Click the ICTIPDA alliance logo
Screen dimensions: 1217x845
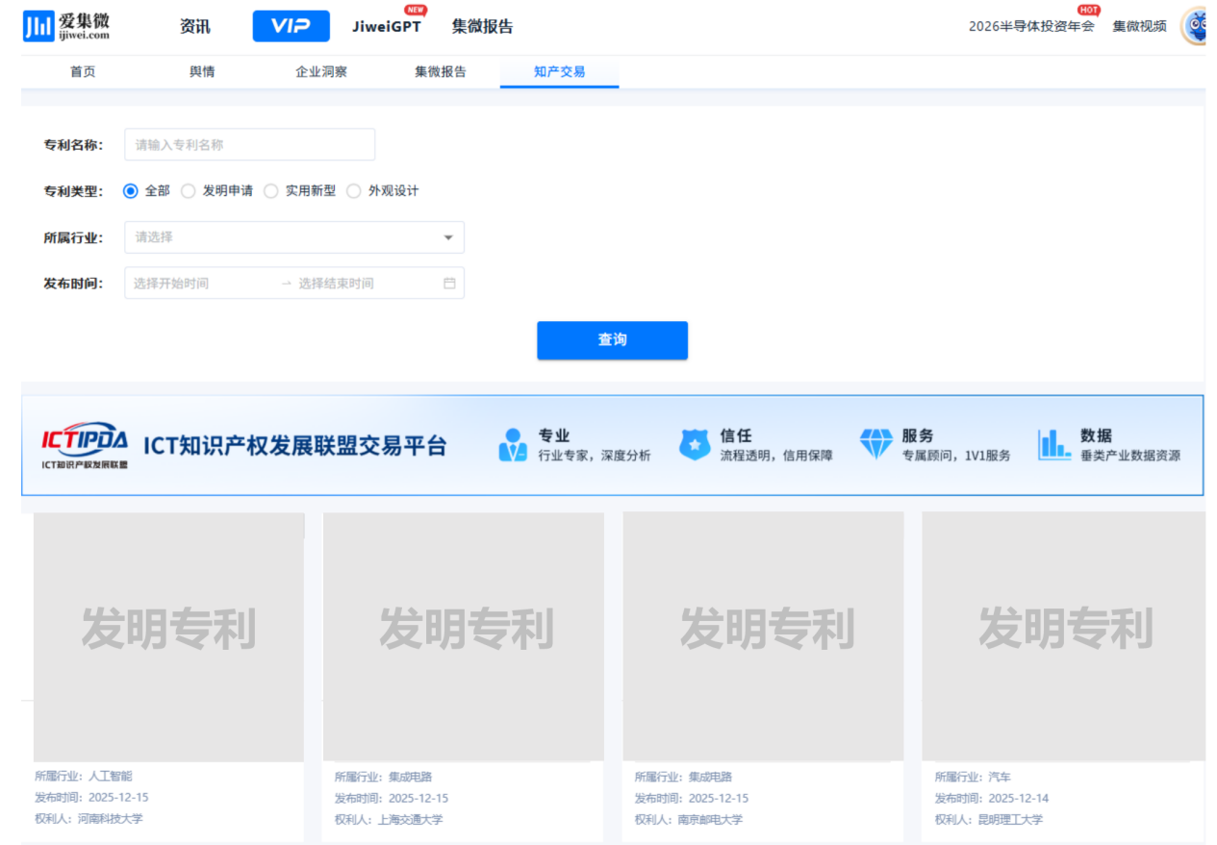tap(85, 445)
